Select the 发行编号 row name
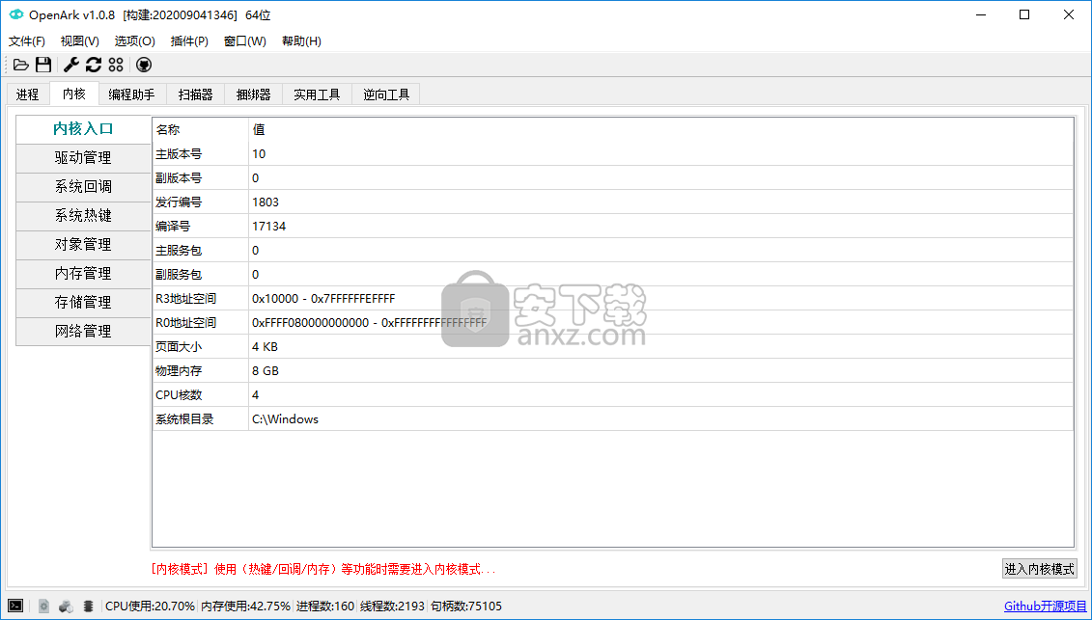This screenshot has height=620, width=1092. click(x=179, y=202)
